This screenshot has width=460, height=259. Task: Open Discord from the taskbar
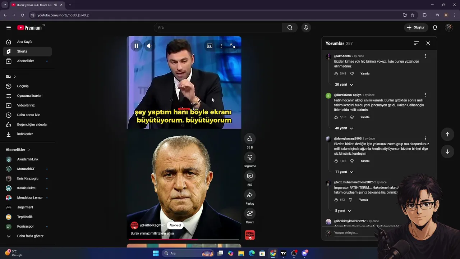point(305,253)
